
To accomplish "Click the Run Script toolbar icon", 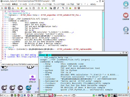I will 58,8.
